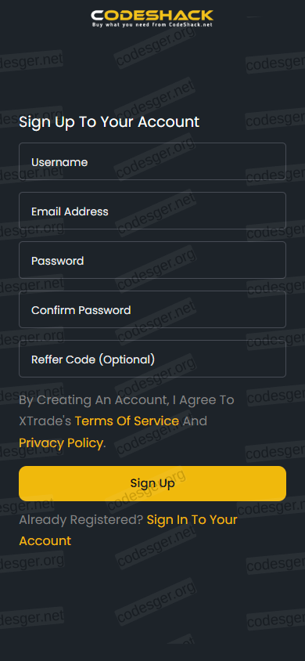Click the CodeShack logo at the top
The height and width of the screenshot is (661, 305).
(152, 19)
